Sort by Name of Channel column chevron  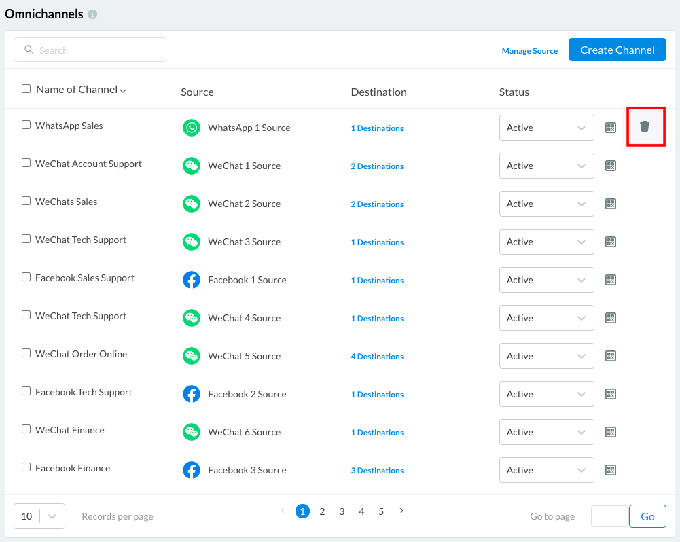(123, 90)
